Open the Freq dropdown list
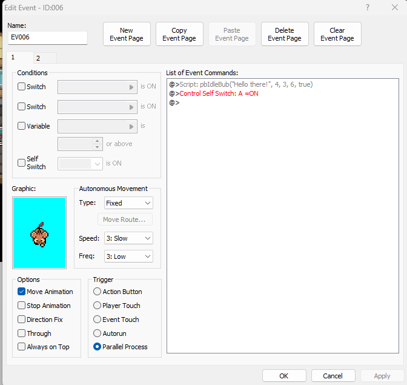 tap(128, 256)
